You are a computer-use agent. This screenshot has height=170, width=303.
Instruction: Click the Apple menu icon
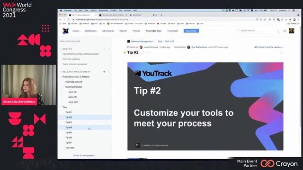61,10
